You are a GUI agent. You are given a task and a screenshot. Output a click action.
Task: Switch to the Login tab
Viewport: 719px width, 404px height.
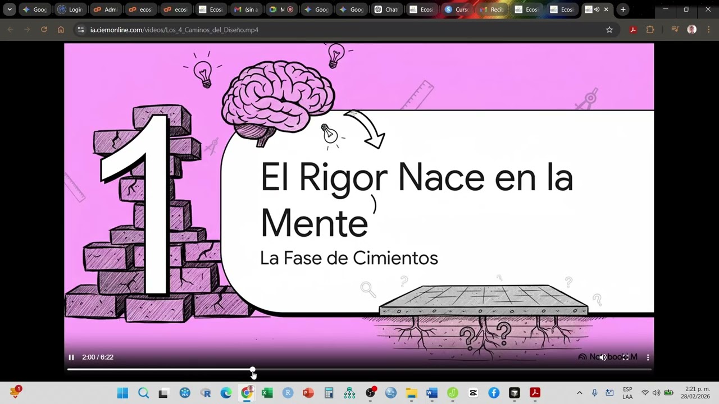click(x=70, y=10)
